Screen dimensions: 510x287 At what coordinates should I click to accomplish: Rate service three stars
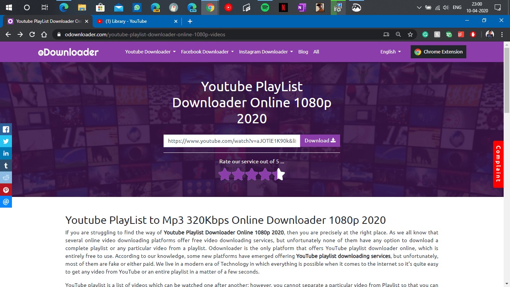pyautogui.click(x=252, y=174)
